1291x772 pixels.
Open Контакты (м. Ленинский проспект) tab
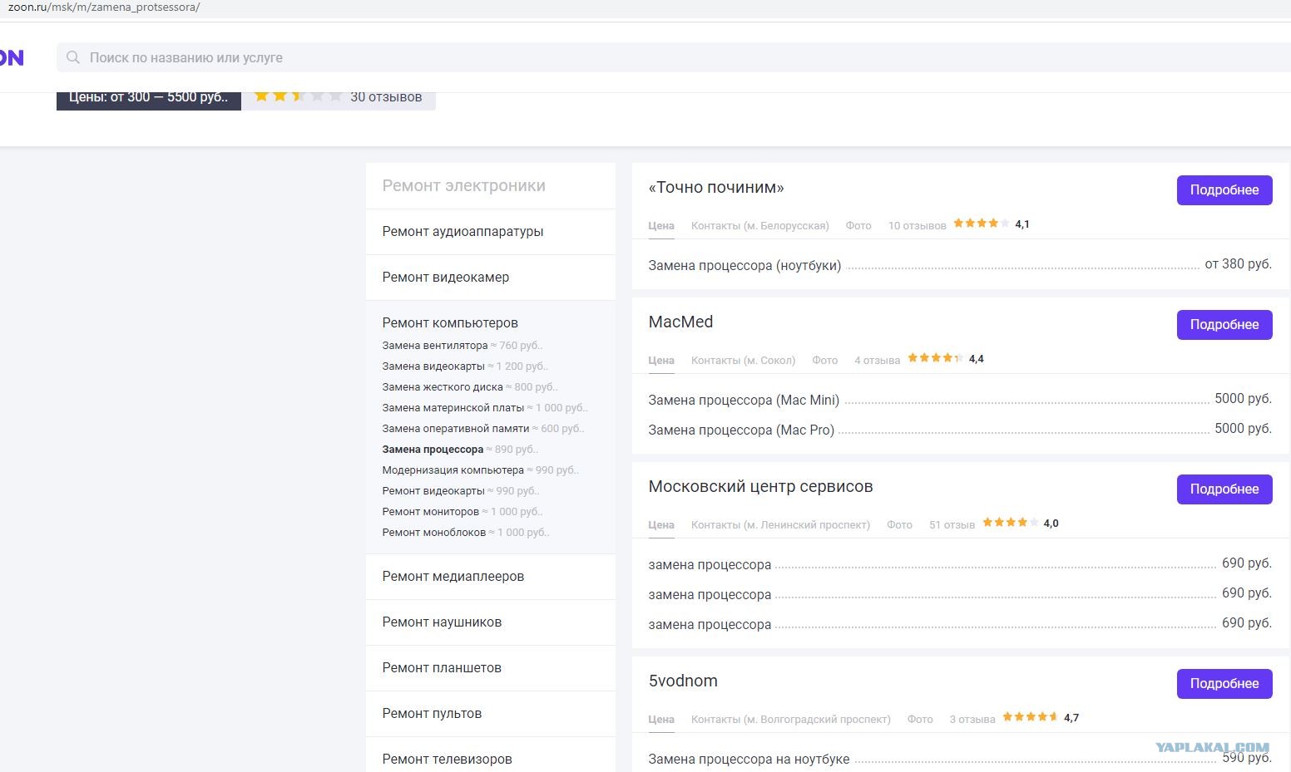point(781,525)
